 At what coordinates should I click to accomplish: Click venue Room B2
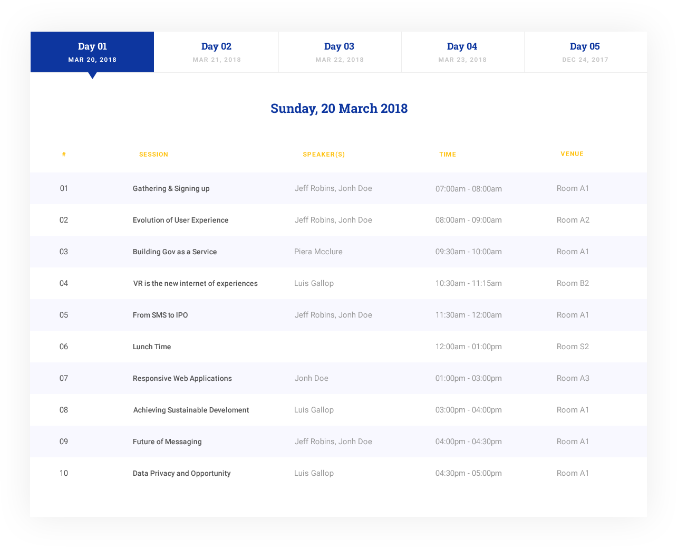(x=573, y=283)
